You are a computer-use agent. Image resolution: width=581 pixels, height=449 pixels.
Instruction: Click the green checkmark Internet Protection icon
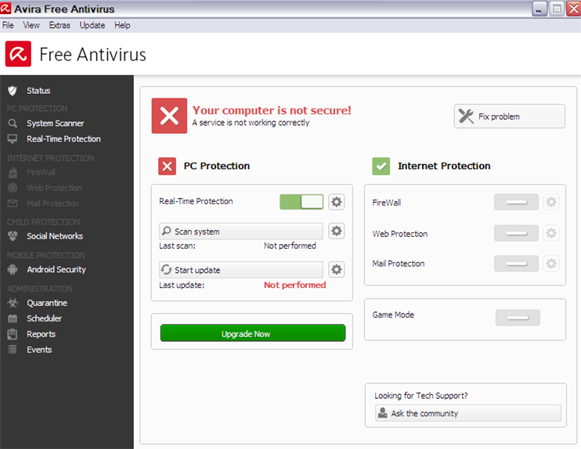click(381, 166)
